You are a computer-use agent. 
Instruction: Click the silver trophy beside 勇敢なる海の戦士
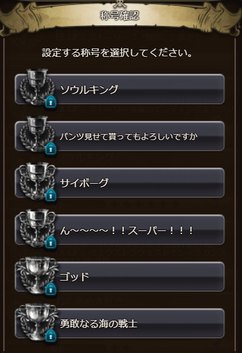tap(37, 322)
